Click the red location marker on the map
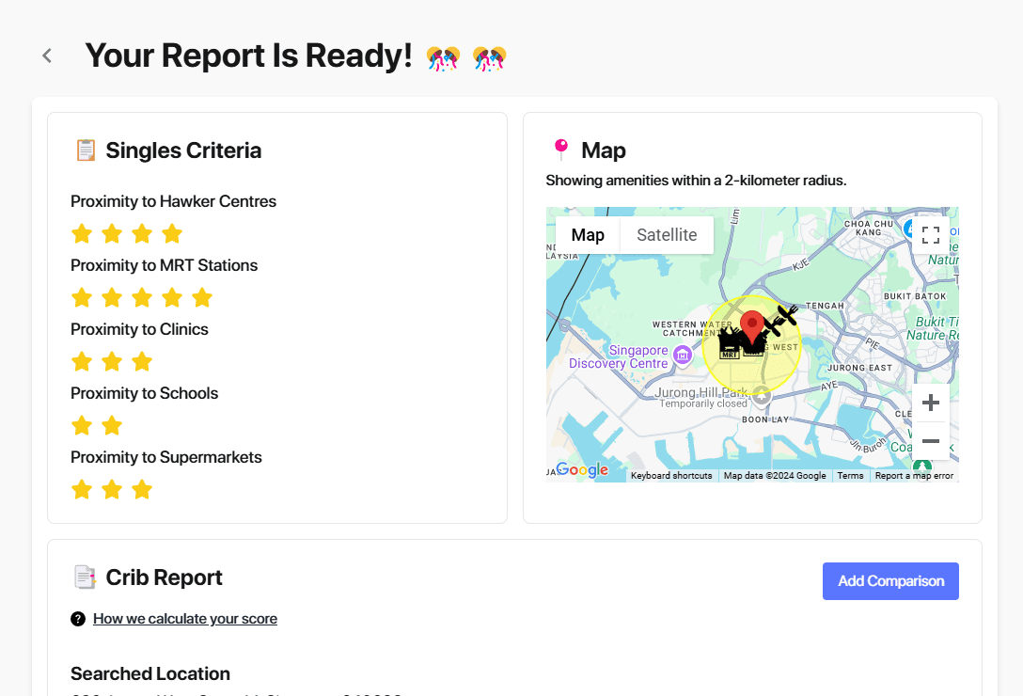 tap(752, 327)
